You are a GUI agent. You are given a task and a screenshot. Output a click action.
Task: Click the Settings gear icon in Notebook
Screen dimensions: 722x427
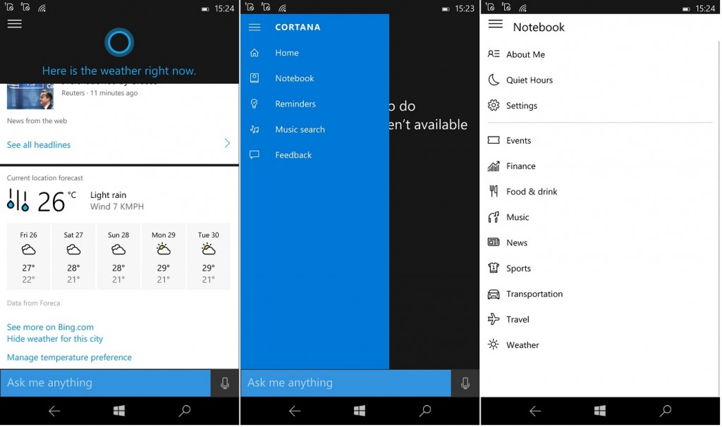494,106
